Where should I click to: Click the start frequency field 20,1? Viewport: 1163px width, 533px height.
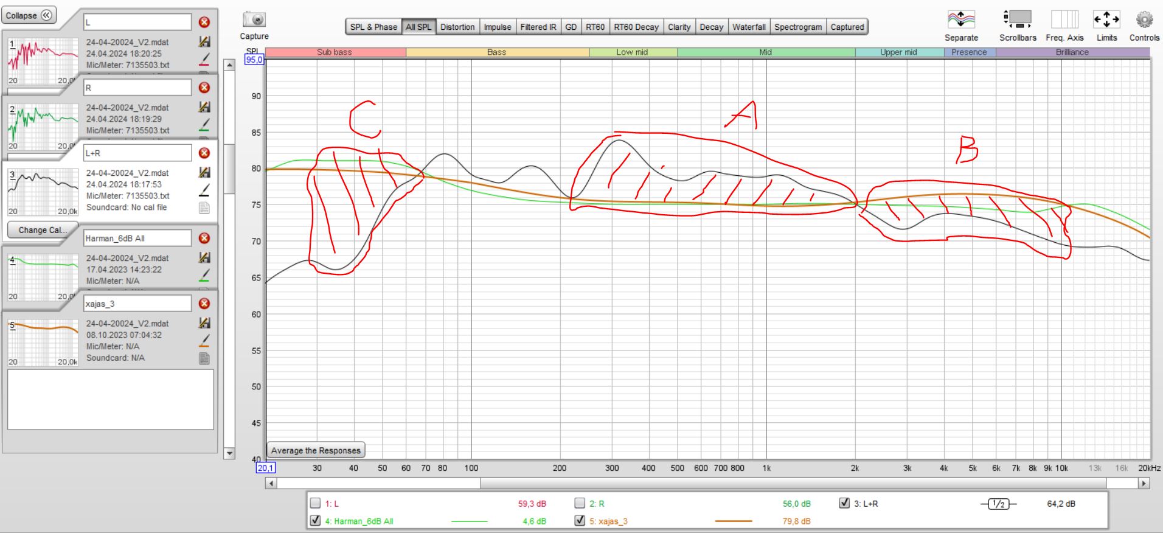coord(266,468)
